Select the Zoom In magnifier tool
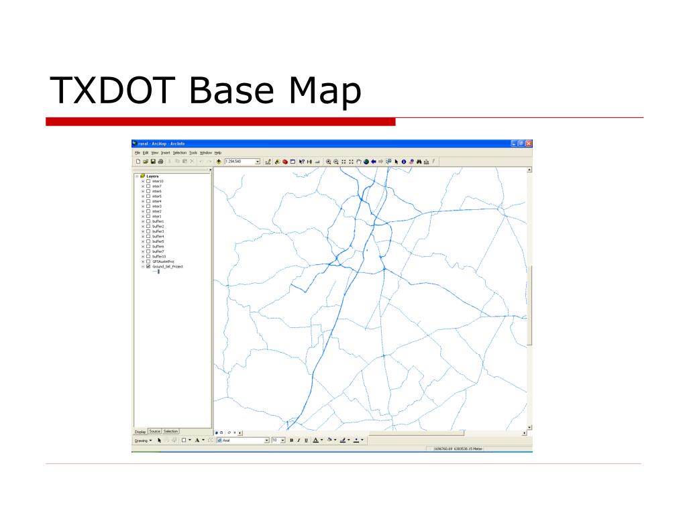This screenshot has height=515, width=687. (x=328, y=162)
